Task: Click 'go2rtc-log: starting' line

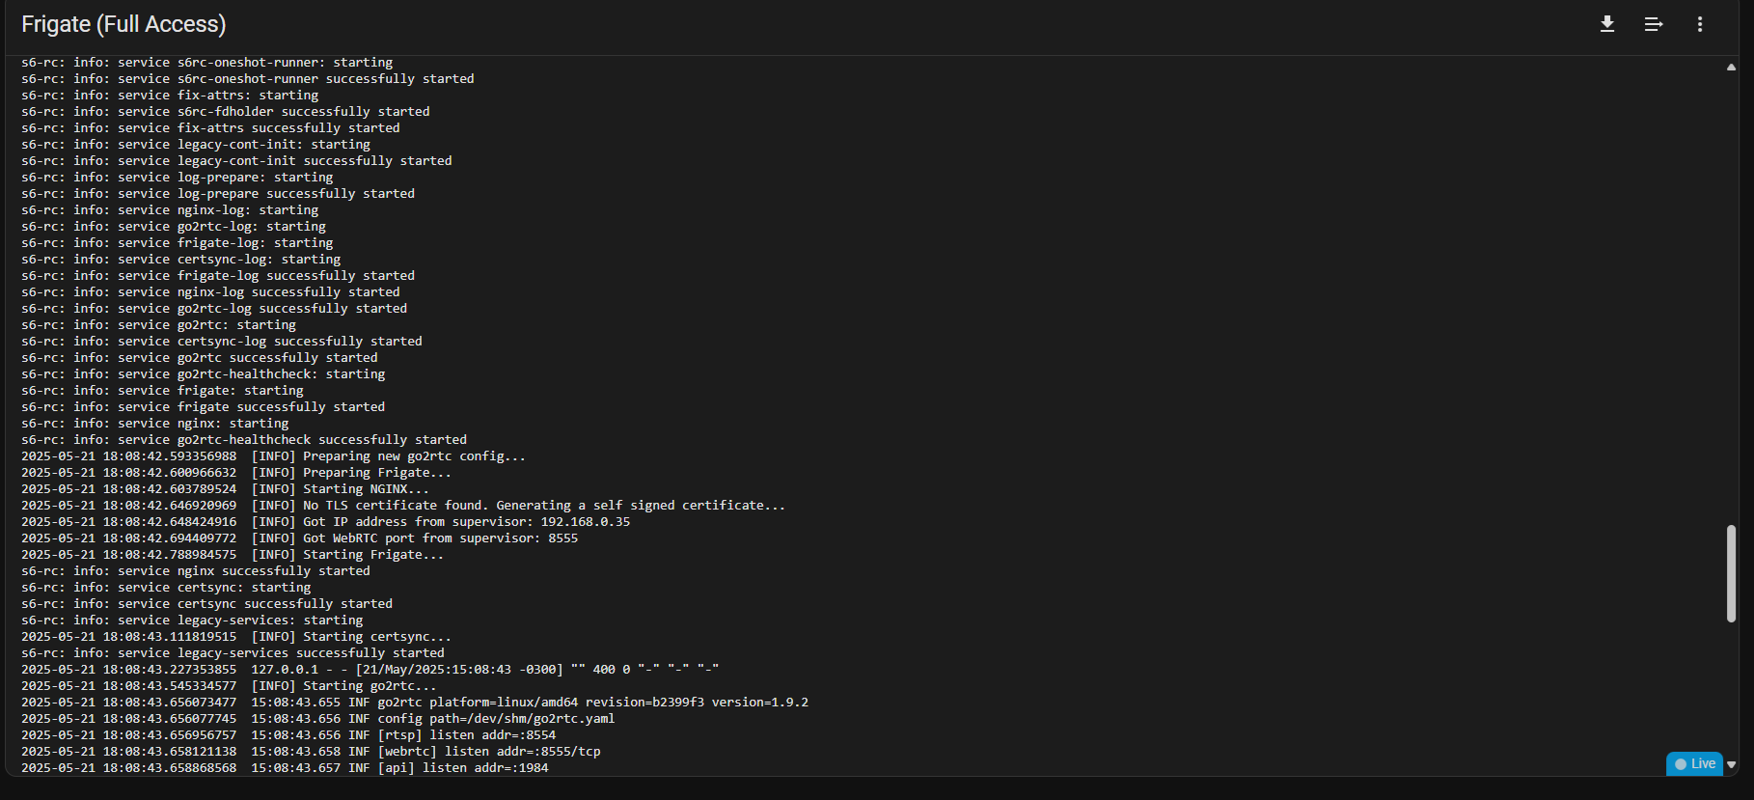Action: point(174,227)
